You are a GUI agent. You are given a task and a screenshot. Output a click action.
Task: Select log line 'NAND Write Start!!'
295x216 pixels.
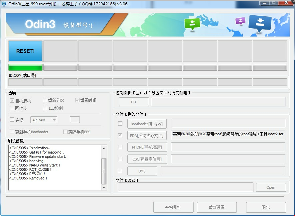click(x=35, y=165)
